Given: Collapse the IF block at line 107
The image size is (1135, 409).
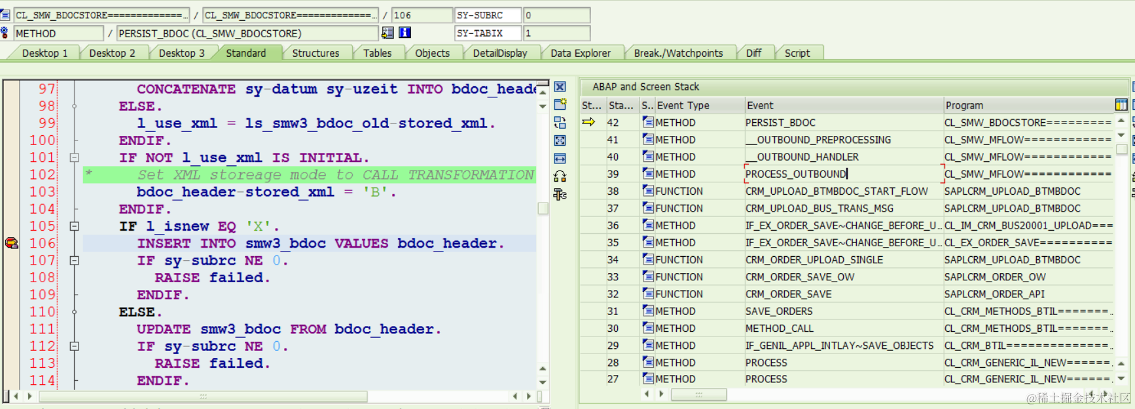Looking at the screenshot, I should click(75, 260).
